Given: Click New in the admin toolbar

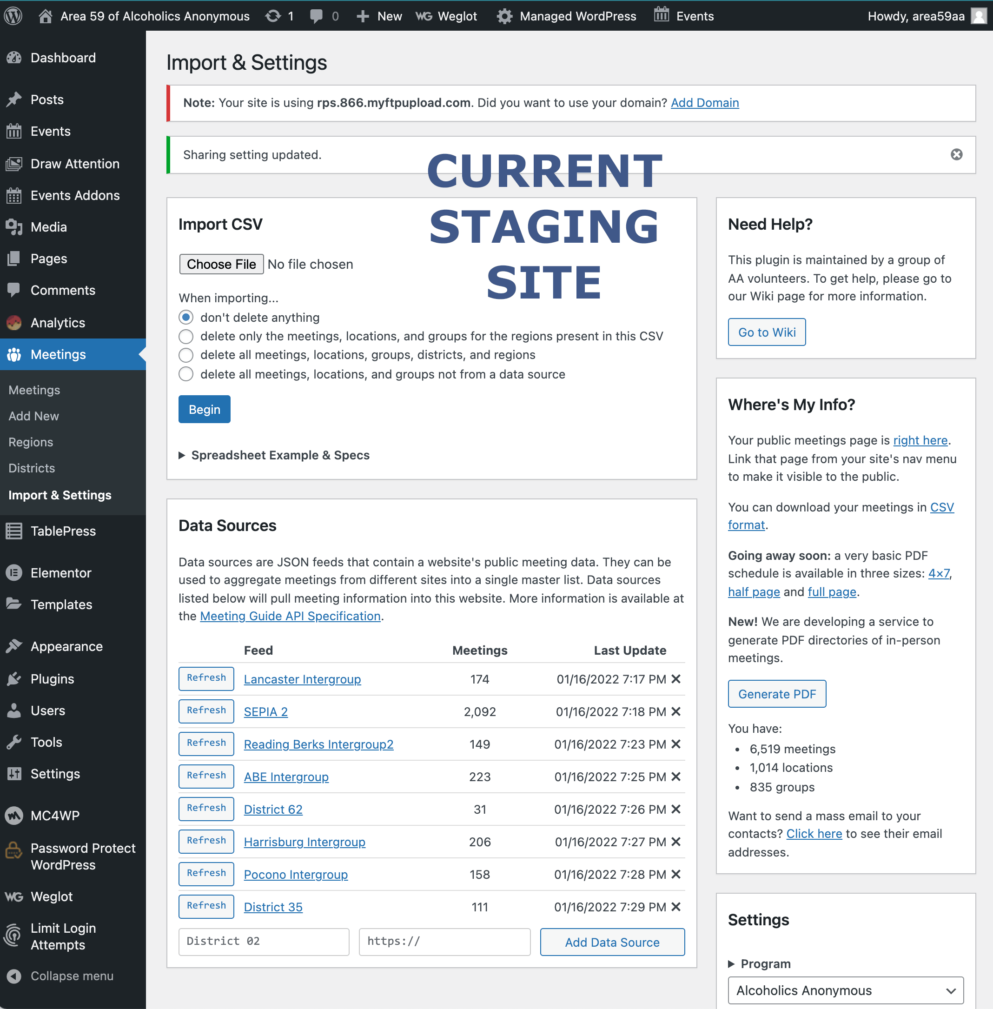Looking at the screenshot, I should point(379,16).
